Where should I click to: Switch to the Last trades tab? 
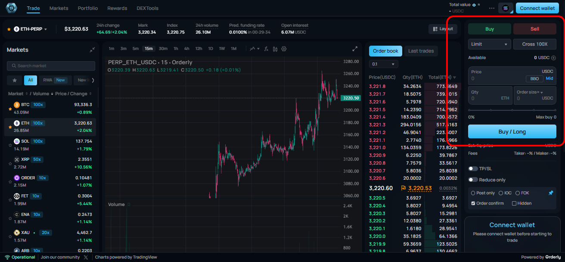(421, 51)
